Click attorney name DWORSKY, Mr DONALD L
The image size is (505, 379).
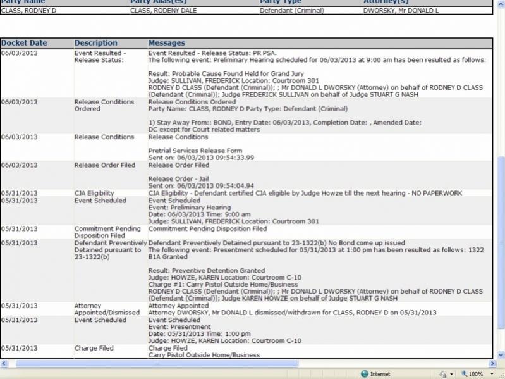[x=401, y=10]
